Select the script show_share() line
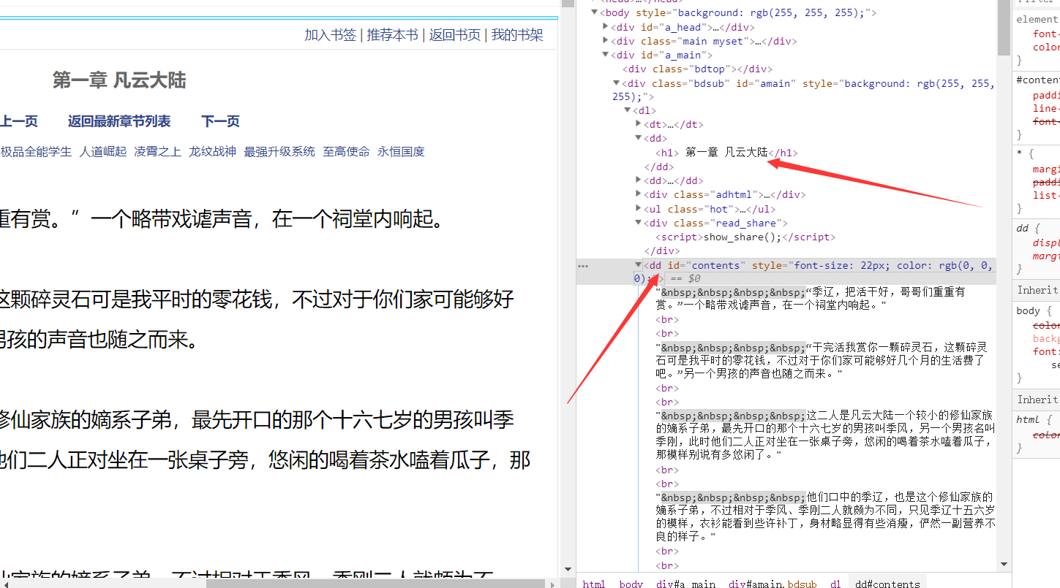Screen dimensions: 1060x588 pyautogui.click(x=745, y=237)
